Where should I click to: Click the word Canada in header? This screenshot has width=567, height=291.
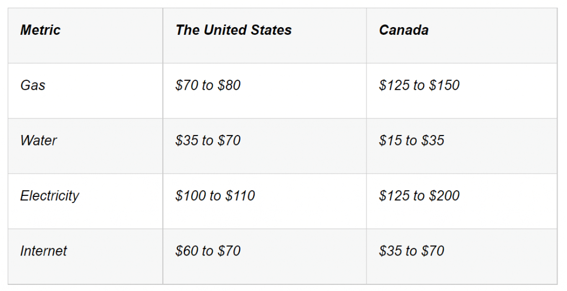point(404,30)
